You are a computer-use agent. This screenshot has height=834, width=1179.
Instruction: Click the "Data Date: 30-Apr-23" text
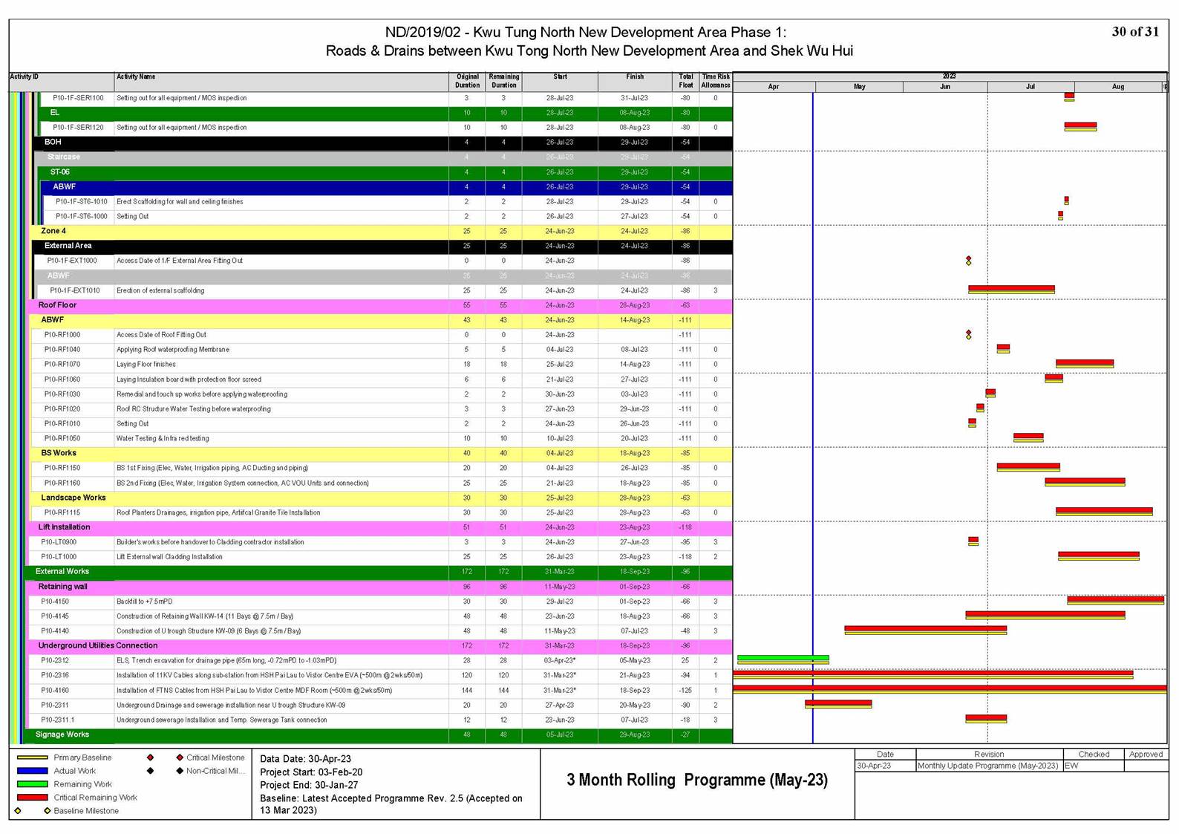point(305,759)
